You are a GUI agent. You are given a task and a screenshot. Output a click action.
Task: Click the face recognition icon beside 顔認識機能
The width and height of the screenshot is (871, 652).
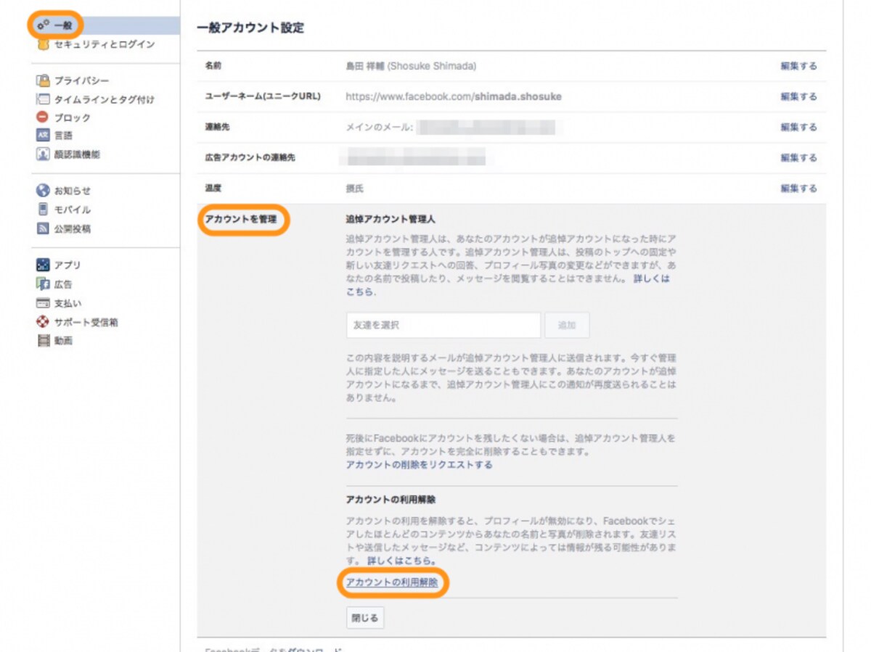pos(43,154)
